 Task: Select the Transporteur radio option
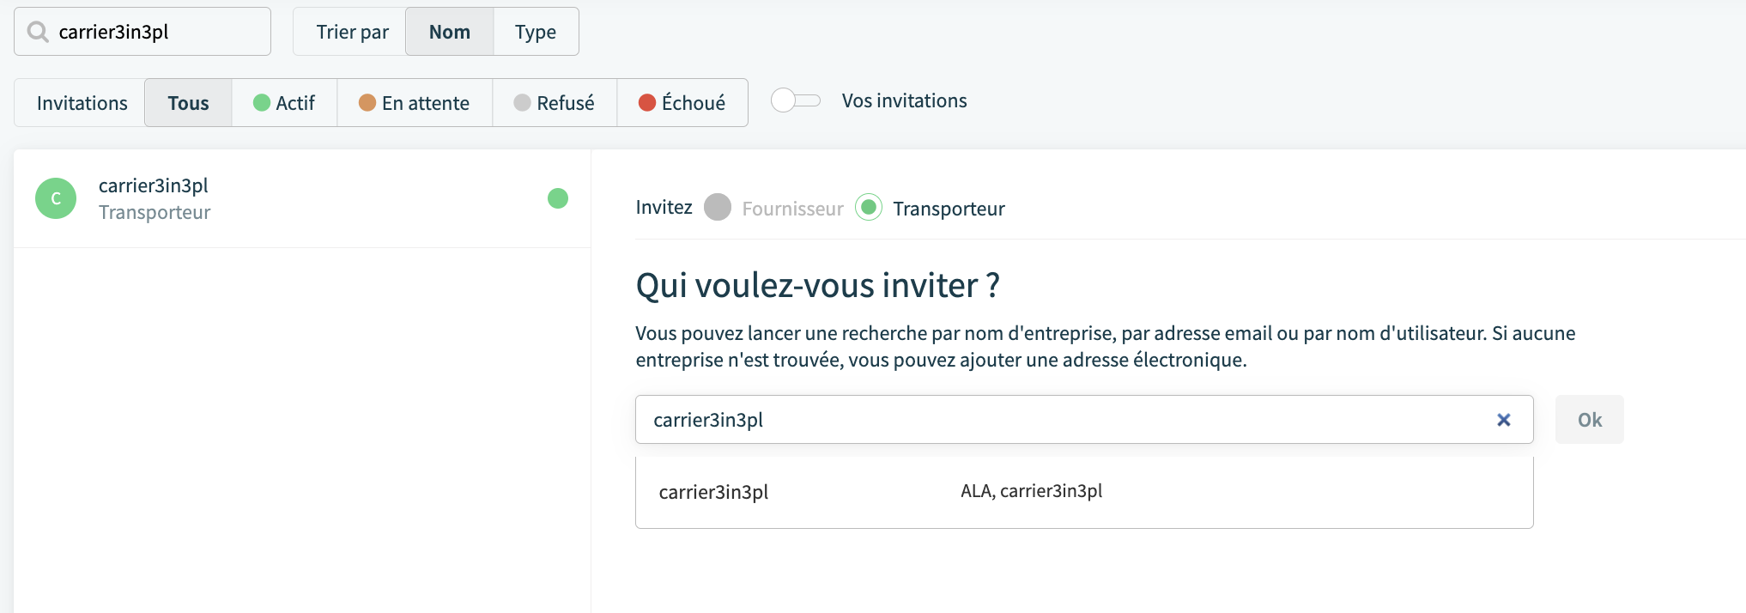click(869, 208)
